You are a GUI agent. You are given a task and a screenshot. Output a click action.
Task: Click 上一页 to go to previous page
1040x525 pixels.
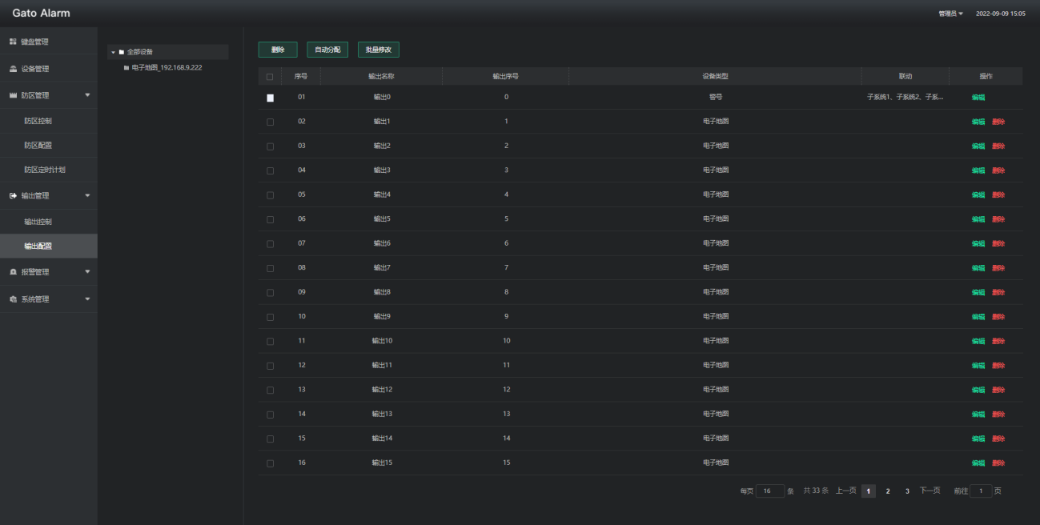pyautogui.click(x=846, y=491)
